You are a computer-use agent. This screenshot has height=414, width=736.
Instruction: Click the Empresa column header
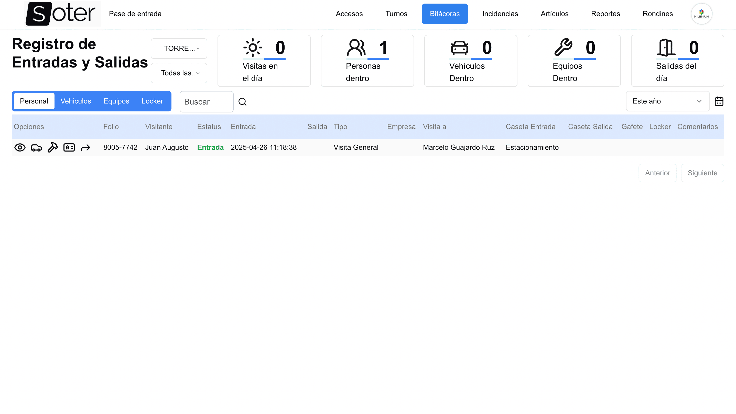[x=401, y=127]
